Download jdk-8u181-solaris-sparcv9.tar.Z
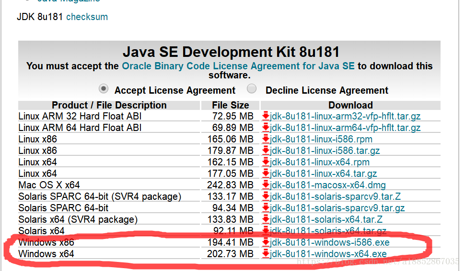Image resolution: width=465 pixels, height=271 pixels. (336, 196)
